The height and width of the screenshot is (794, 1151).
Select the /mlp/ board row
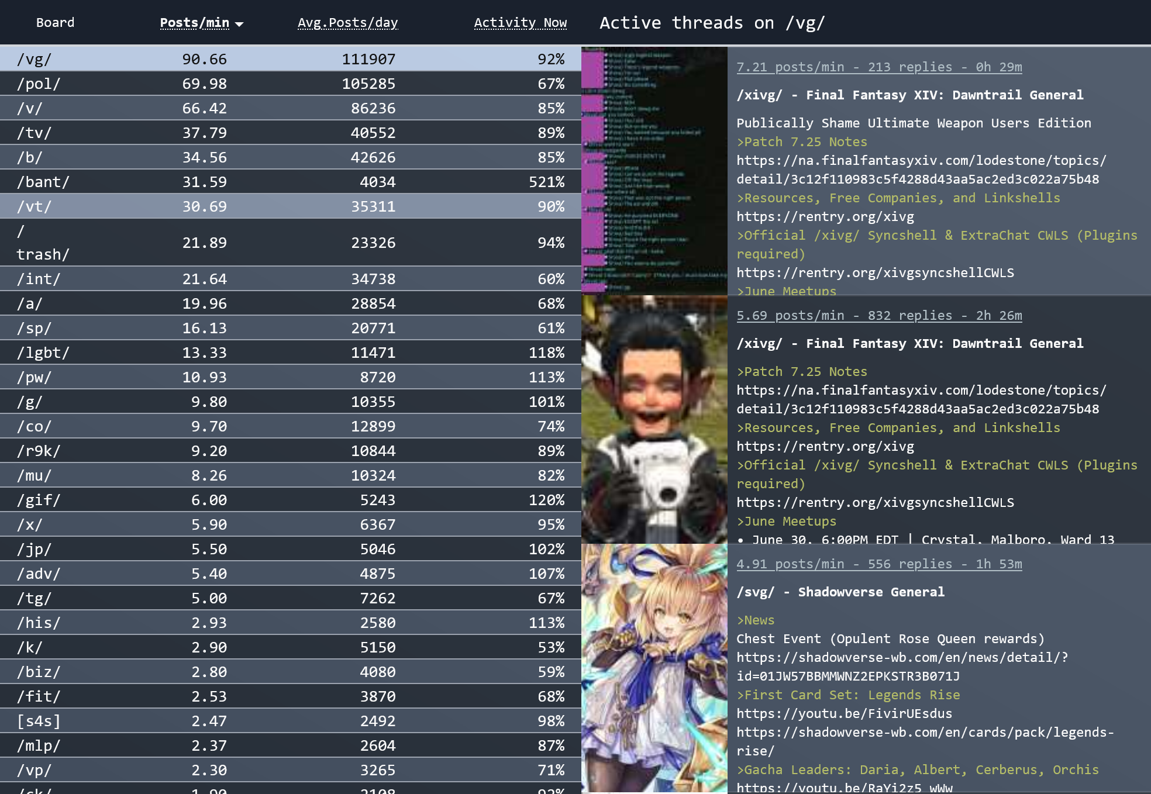click(x=291, y=745)
